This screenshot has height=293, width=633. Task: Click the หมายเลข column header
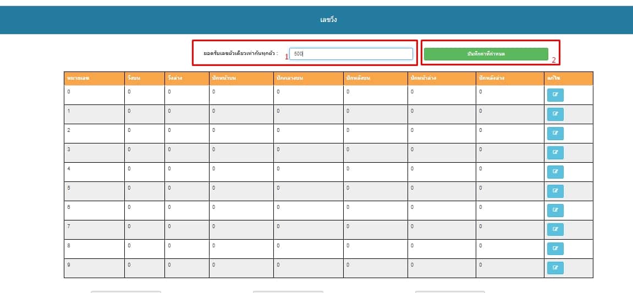pyautogui.click(x=78, y=79)
